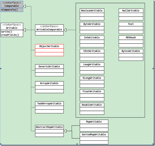This screenshot has width=155, height=146.
Task: Click the arrowhead pointing at WritableComparable
Action: pos(65,30)
